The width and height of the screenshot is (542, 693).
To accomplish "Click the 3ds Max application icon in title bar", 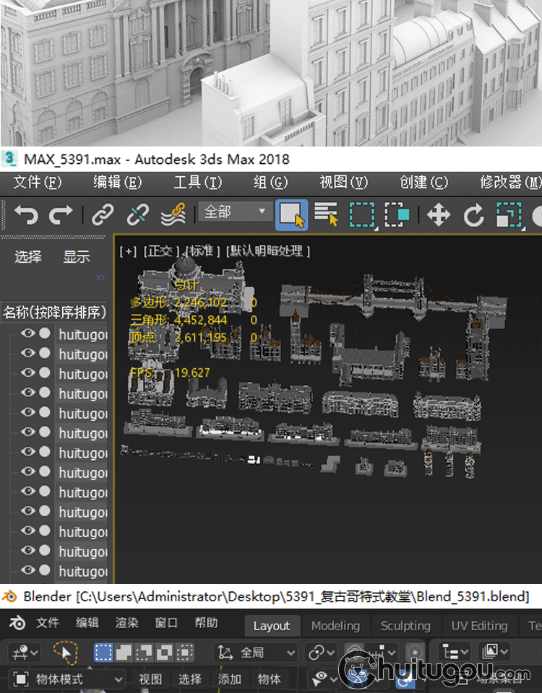I will click(x=9, y=158).
